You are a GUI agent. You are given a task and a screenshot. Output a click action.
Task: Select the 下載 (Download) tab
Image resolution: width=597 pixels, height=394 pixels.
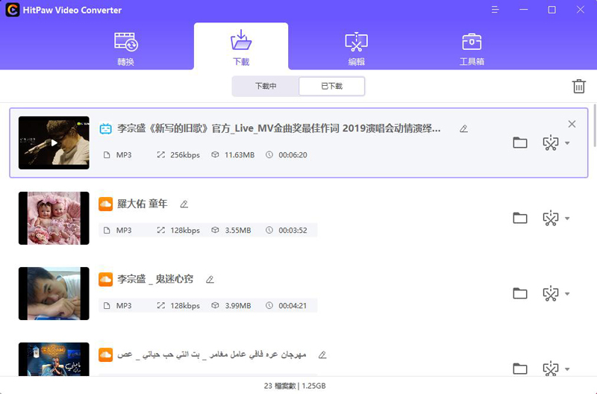[241, 48]
